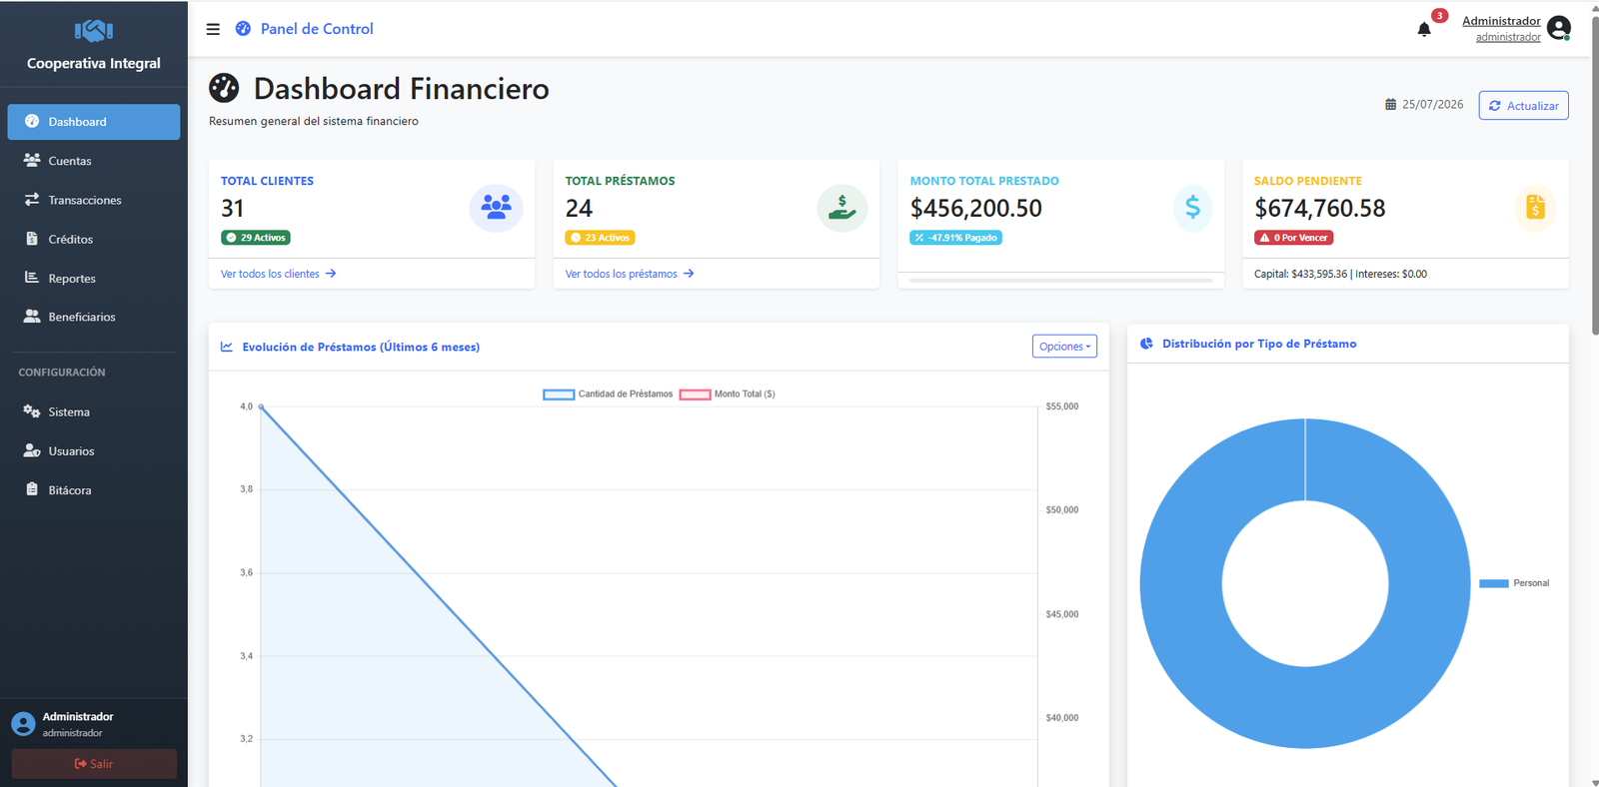This screenshot has height=787, width=1599.
Task: Click the Actualizar refresh button
Action: [x=1523, y=105]
